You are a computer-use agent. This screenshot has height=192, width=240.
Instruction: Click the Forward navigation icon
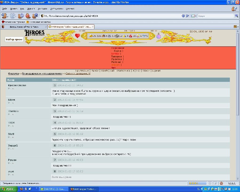pyautogui.click(x=13, y=16)
